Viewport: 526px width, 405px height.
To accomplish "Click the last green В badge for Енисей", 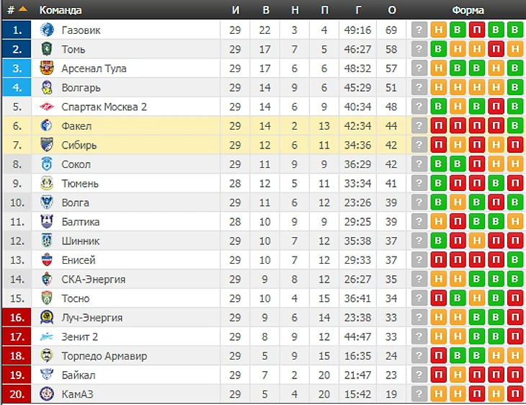I will [x=515, y=260].
